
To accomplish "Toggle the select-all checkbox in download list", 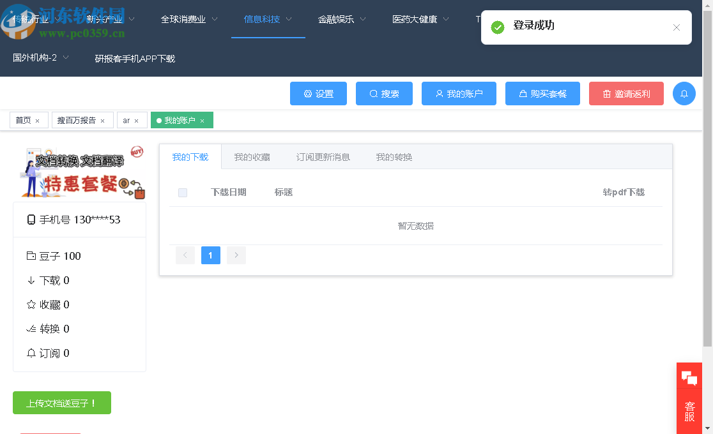I will coord(183,192).
